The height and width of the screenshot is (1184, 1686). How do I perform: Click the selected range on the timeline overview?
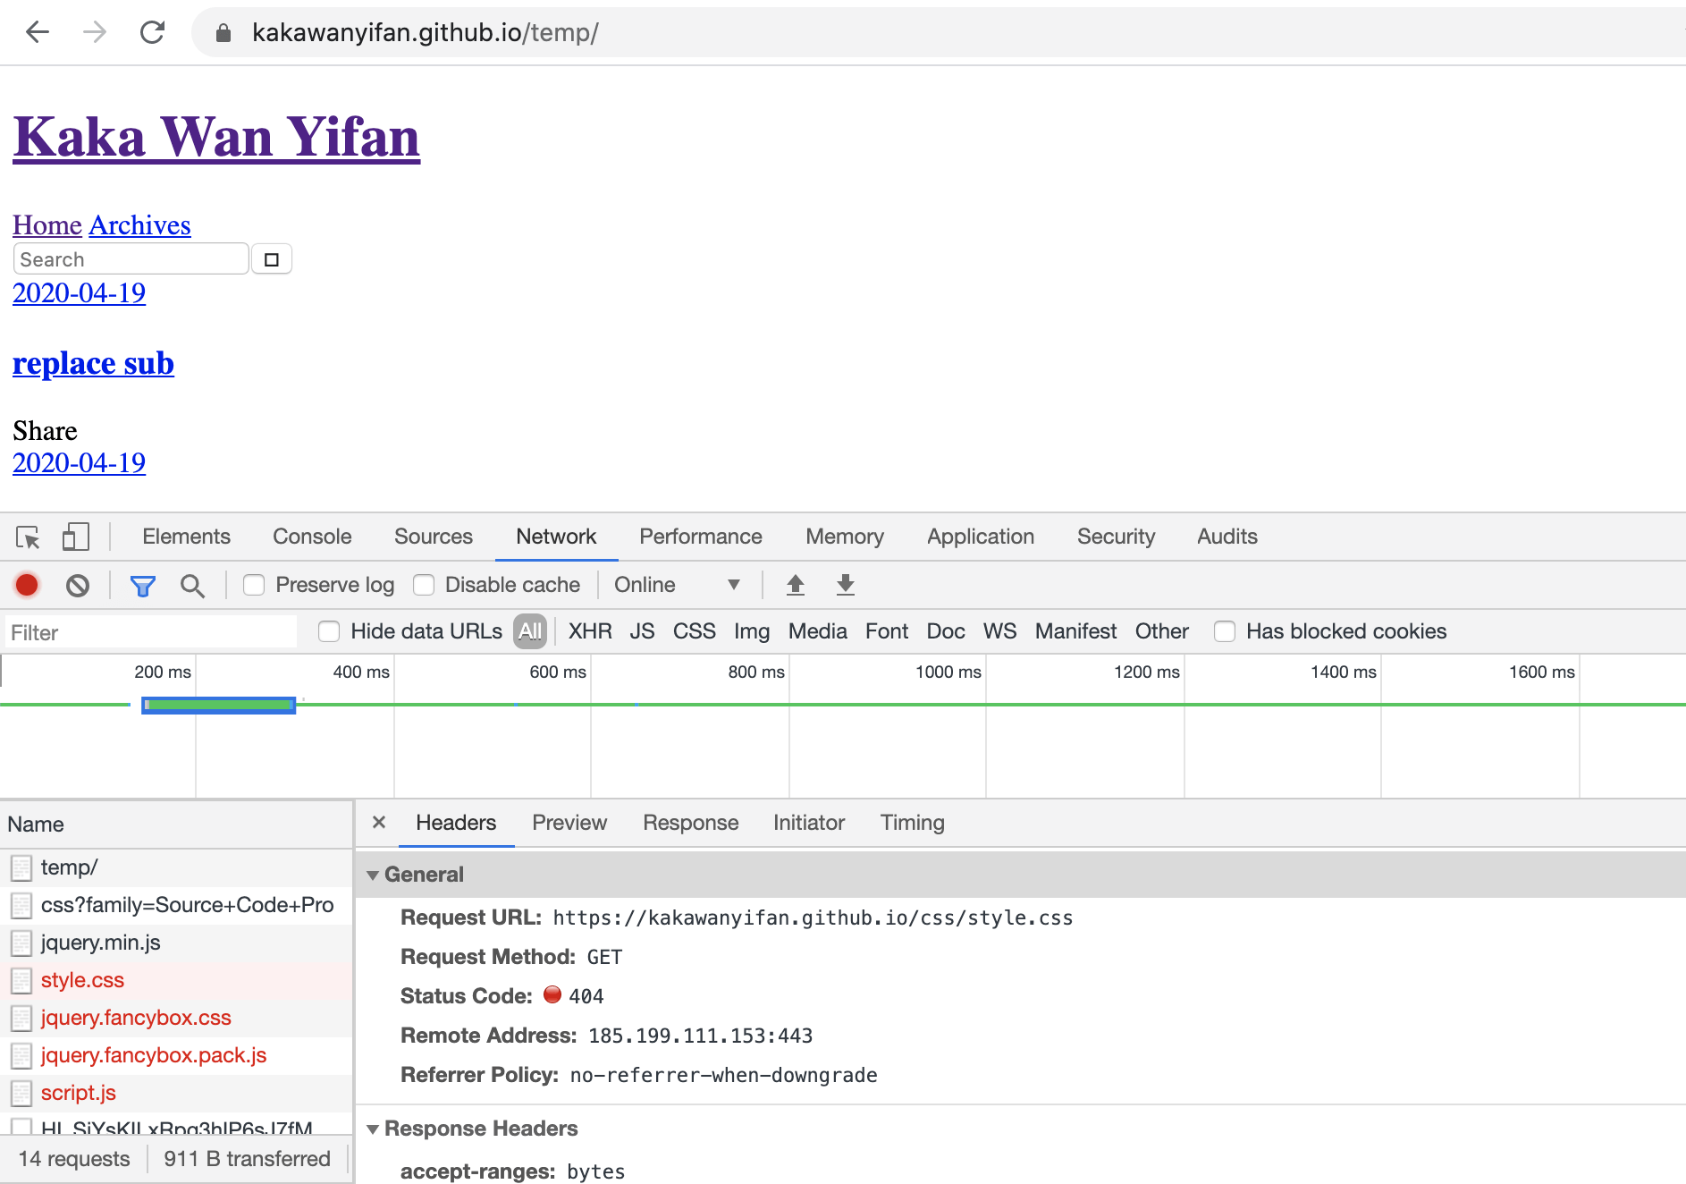pyautogui.click(x=218, y=706)
